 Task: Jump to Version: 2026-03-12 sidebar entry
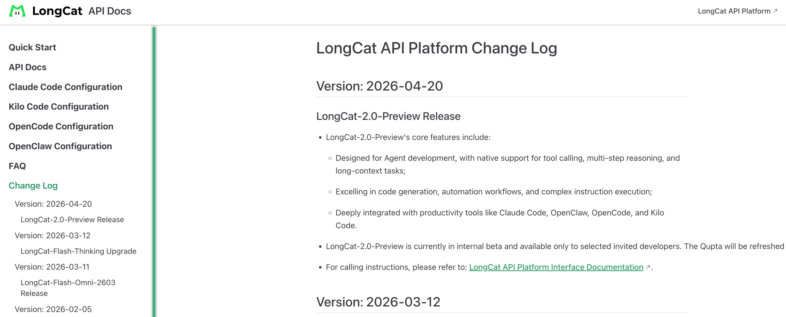coord(52,235)
